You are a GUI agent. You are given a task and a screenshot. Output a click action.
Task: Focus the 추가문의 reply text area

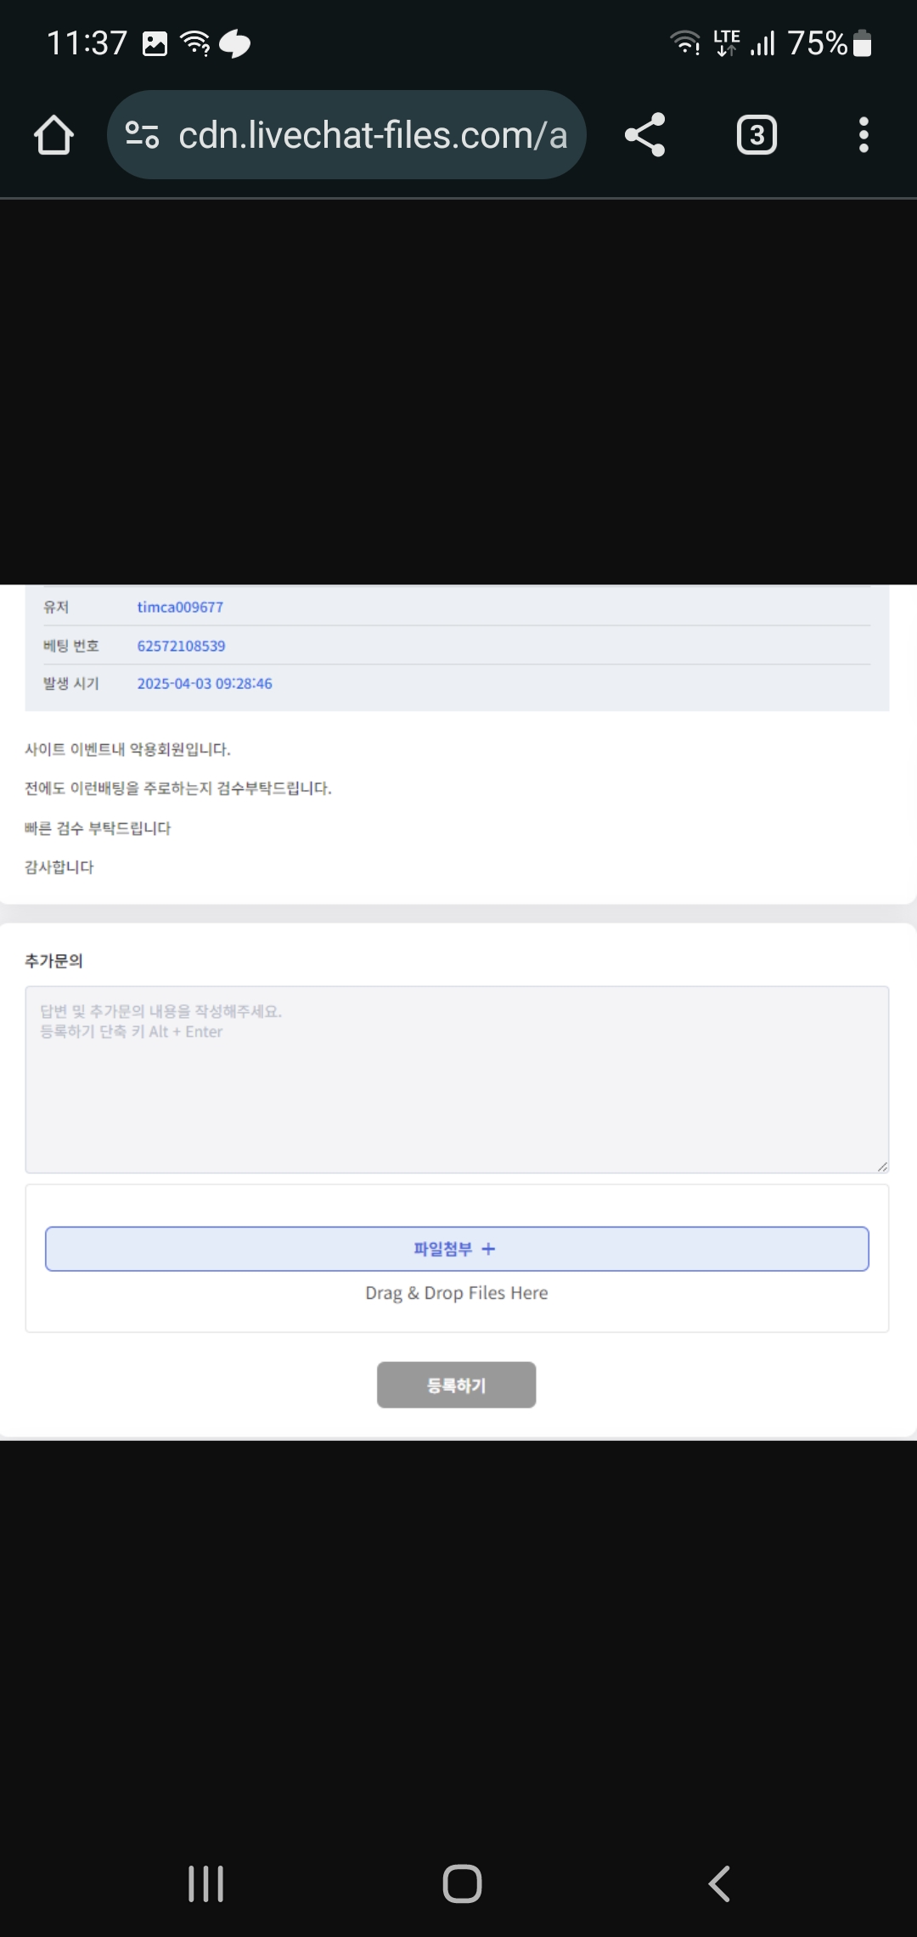coord(457,1080)
